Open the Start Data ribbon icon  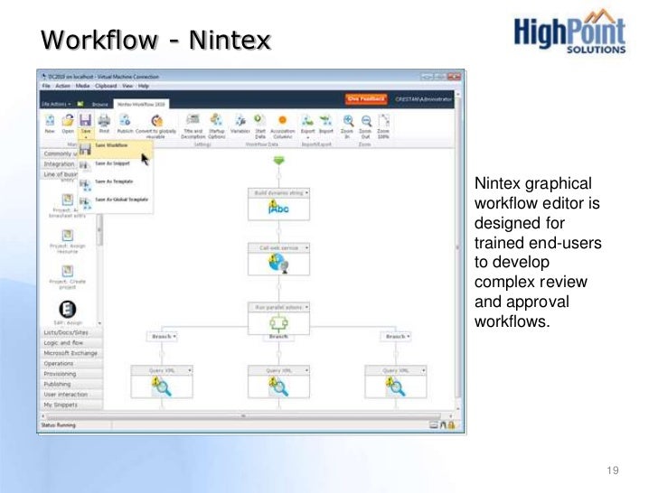coord(259,120)
